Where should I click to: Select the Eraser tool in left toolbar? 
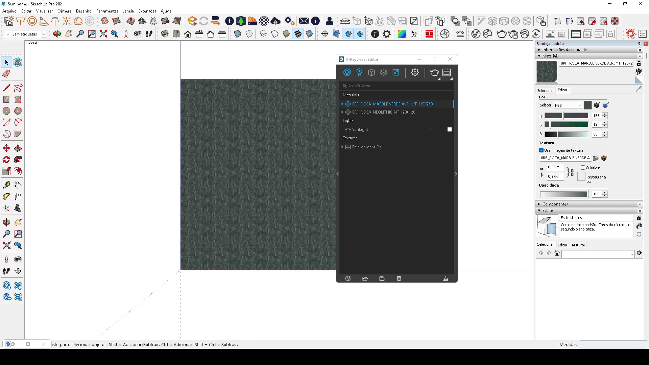[x=6, y=74]
